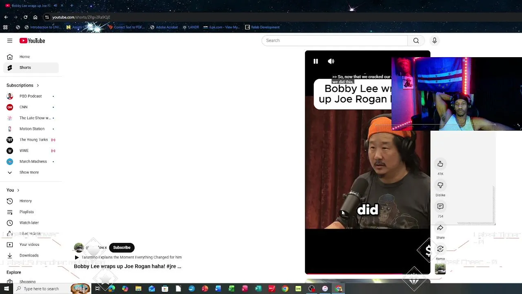Open the Short creator's channel avatar
Viewport: 522px width, 294px height.
pyautogui.click(x=79, y=247)
